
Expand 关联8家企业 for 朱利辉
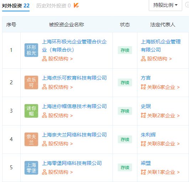coord(160,144)
